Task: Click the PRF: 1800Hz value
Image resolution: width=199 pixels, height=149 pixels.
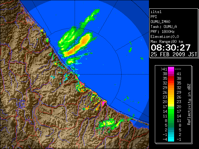Action: click(x=162, y=32)
